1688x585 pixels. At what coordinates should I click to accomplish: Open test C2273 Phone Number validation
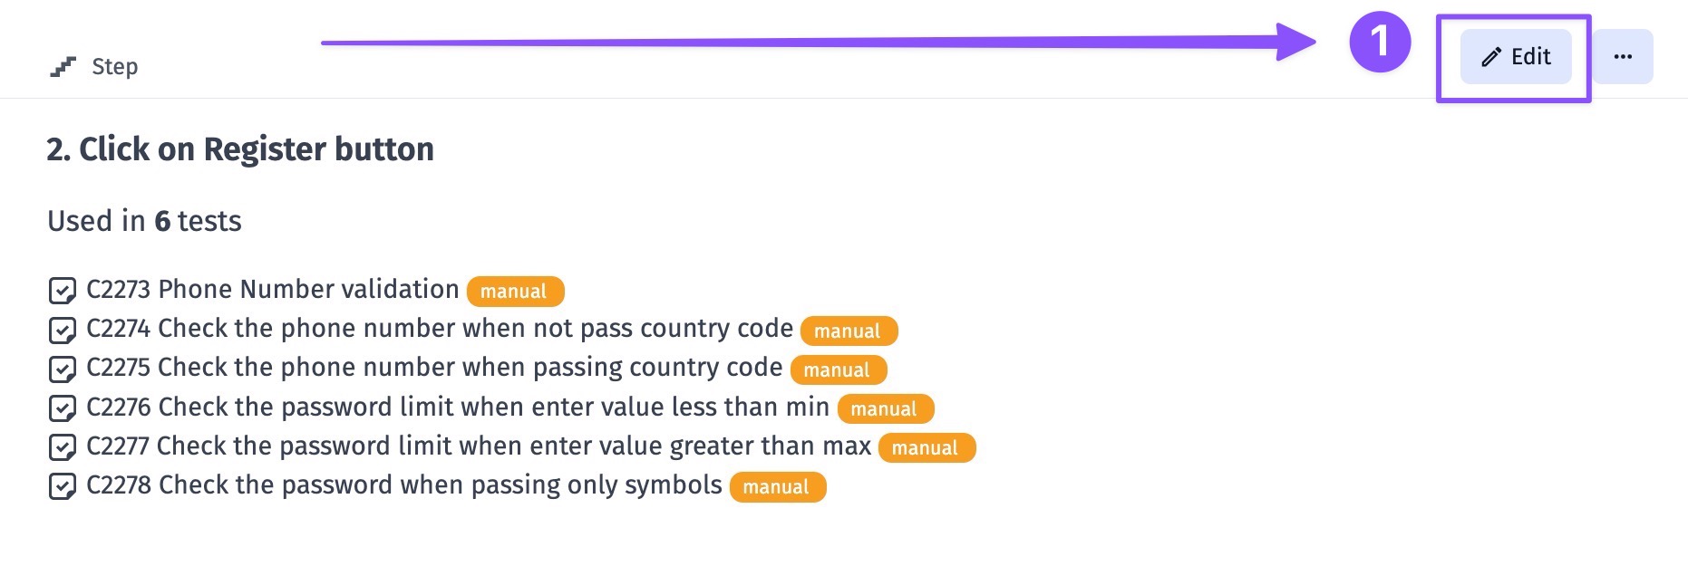pos(272,290)
